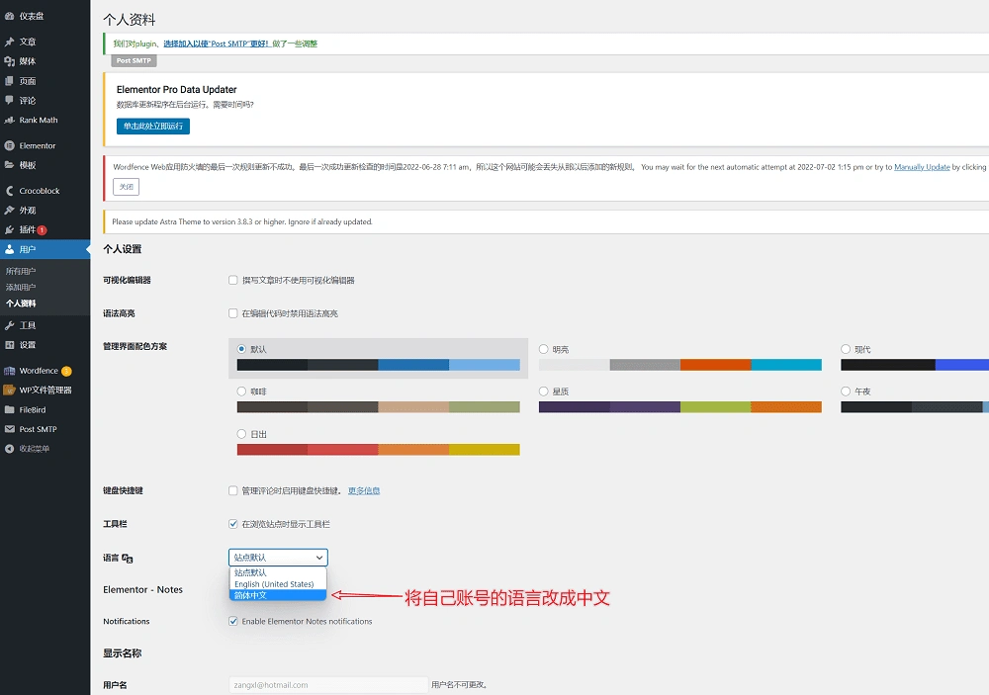Toggle Enable Elementor Notes notifications checkbox
Viewport: 989px width, 695px height.
click(233, 622)
